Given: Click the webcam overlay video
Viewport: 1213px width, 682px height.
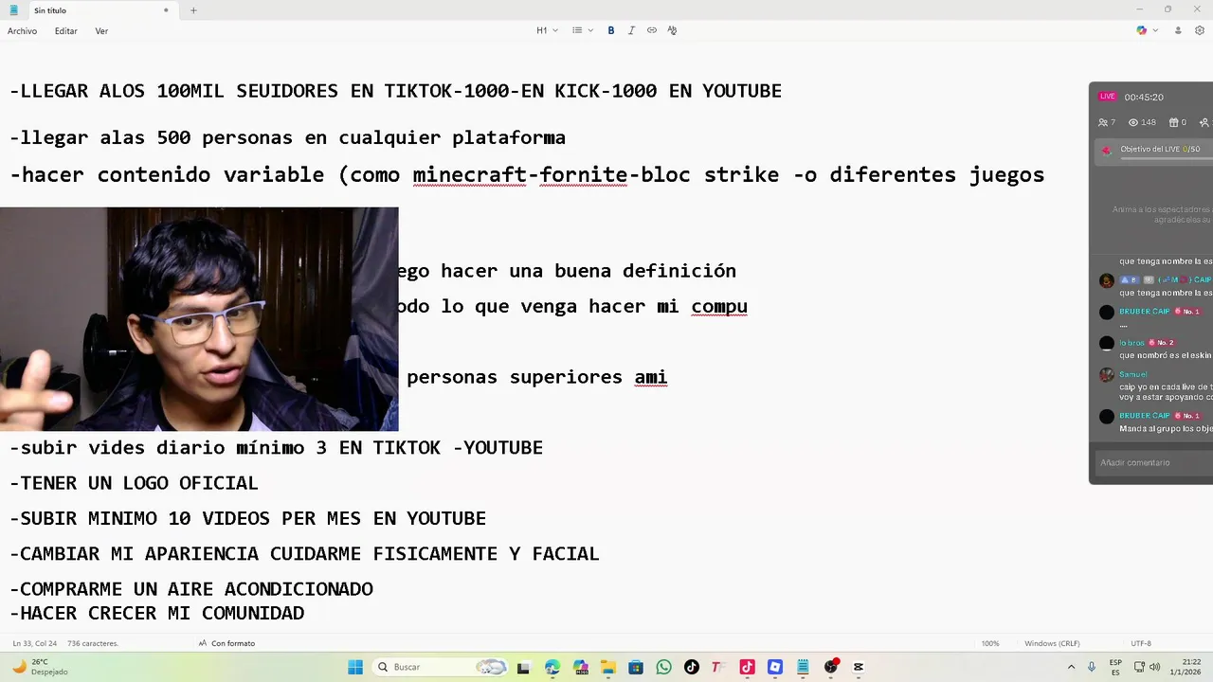Looking at the screenshot, I should (199, 319).
